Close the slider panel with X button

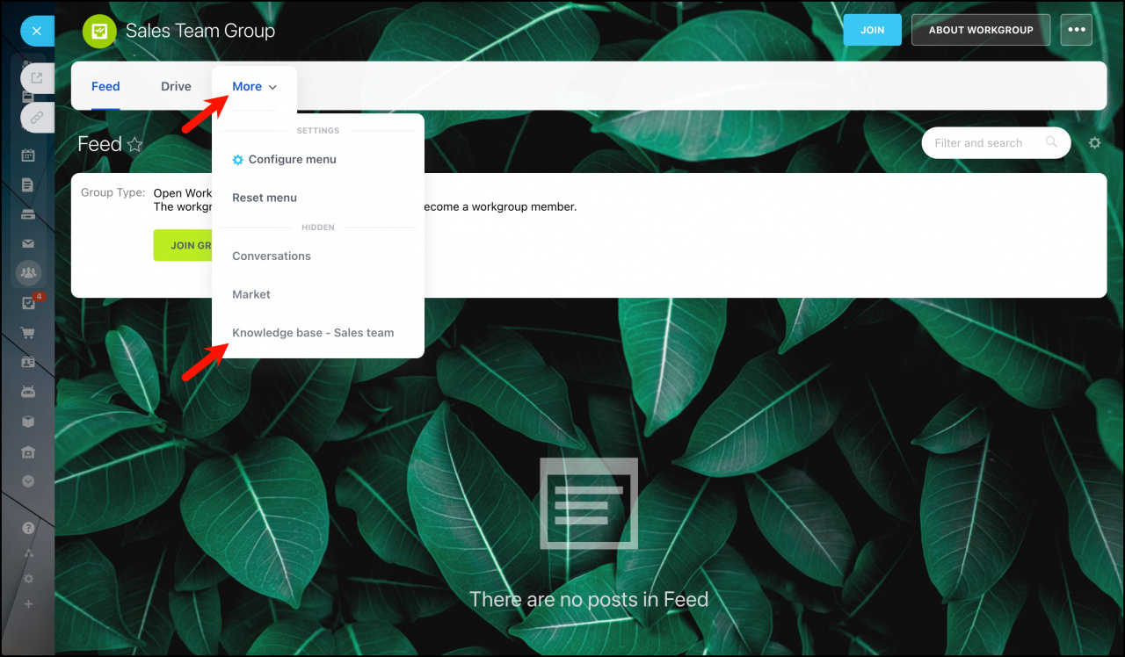click(x=36, y=31)
